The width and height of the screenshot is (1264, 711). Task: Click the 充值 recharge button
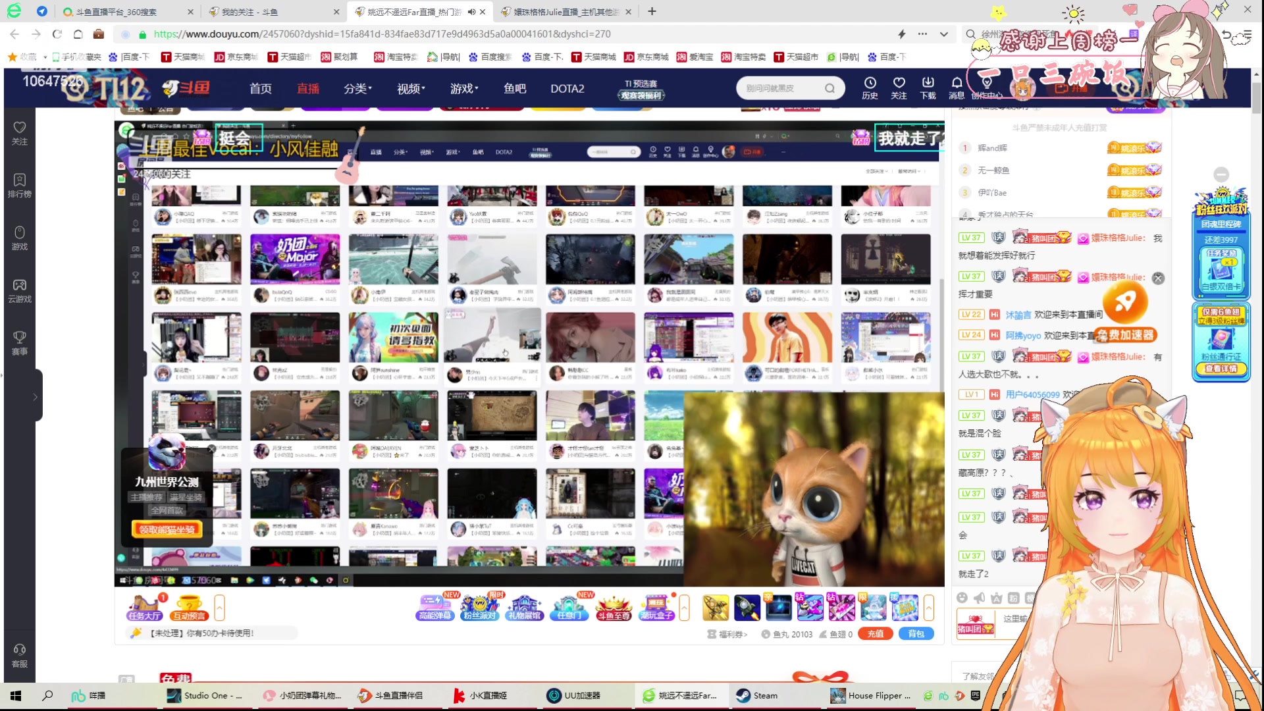click(876, 633)
